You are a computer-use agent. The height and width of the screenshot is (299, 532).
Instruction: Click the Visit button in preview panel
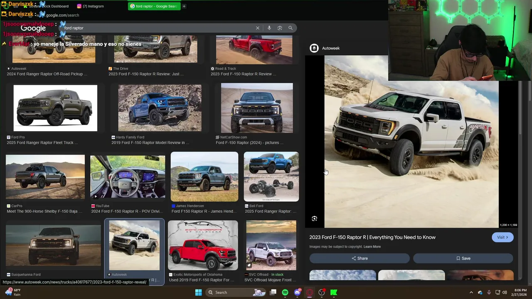pos(502,237)
